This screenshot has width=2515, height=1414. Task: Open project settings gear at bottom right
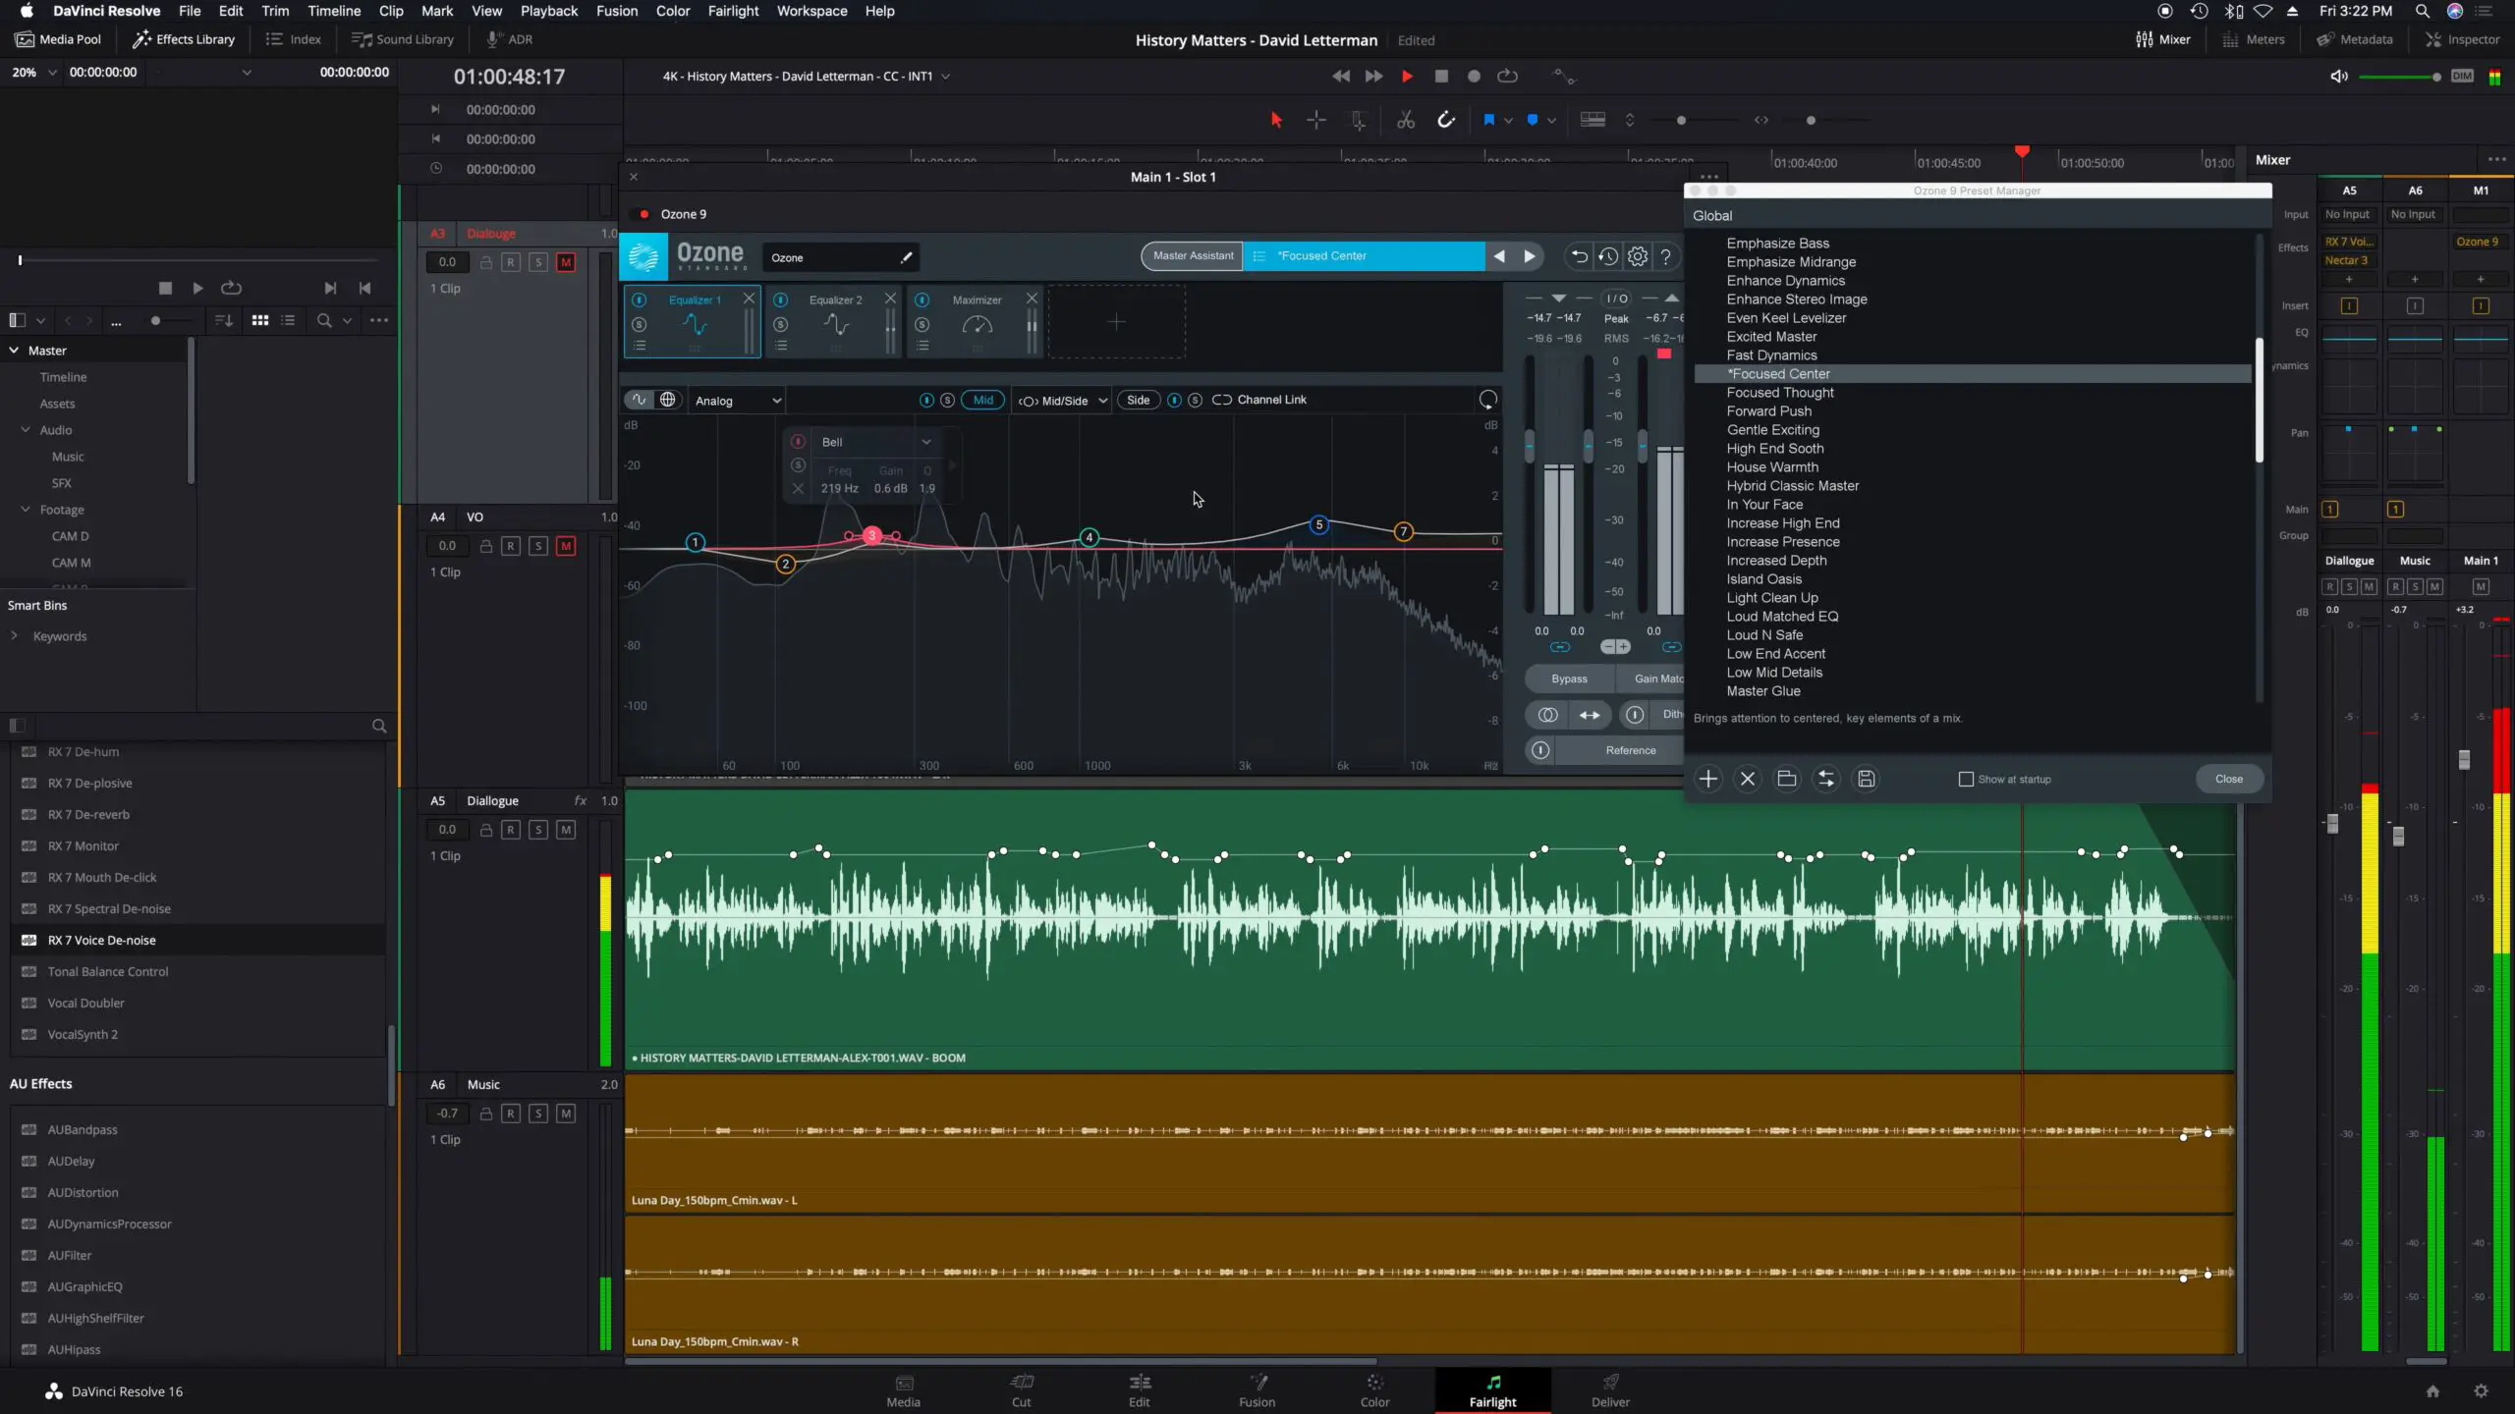click(2481, 1390)
